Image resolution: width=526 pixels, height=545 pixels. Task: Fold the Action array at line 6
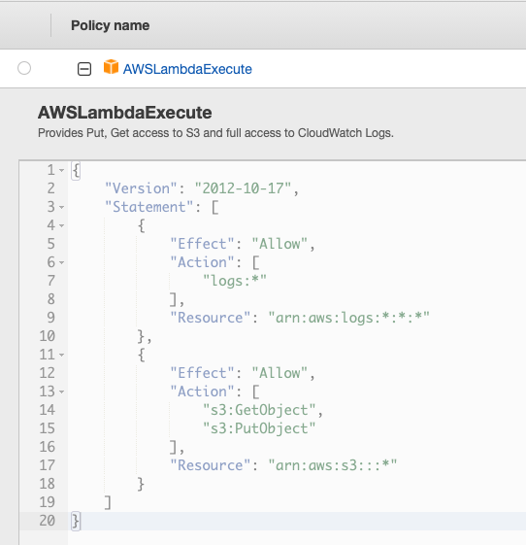click(x=61, y=262)
